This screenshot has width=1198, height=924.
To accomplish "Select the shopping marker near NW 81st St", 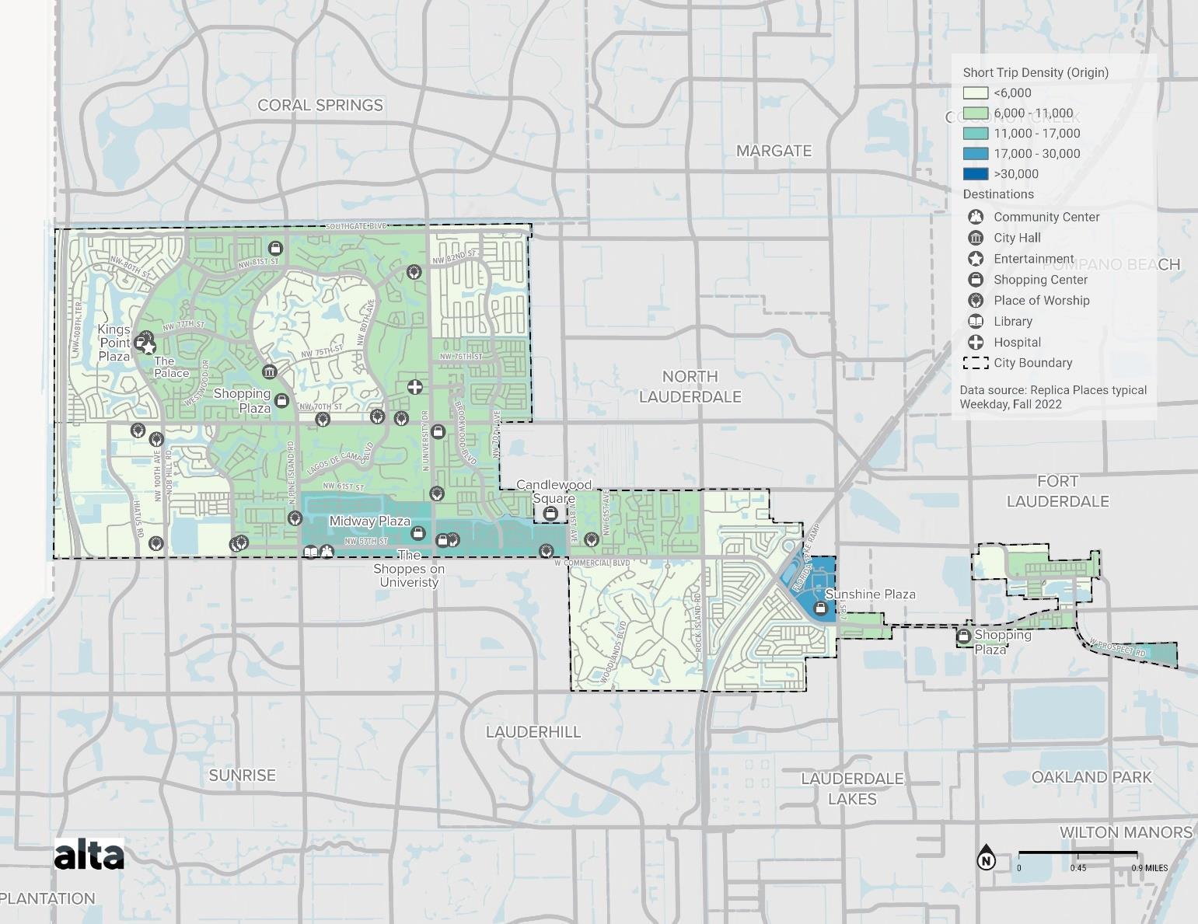I will (x=275, y=248).
